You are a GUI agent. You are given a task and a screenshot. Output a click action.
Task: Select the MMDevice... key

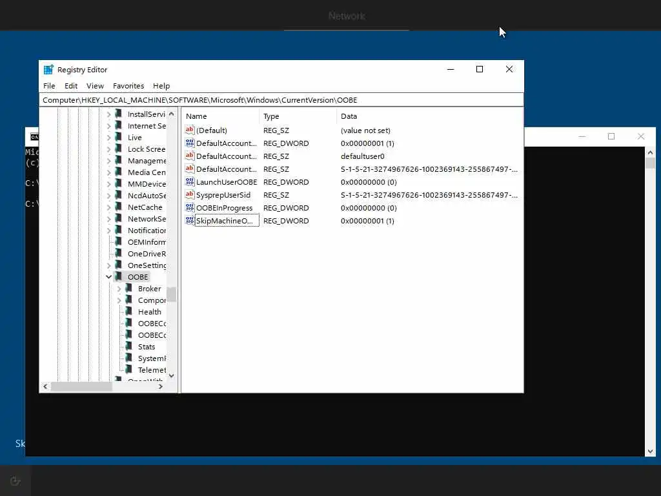point(147,184)
